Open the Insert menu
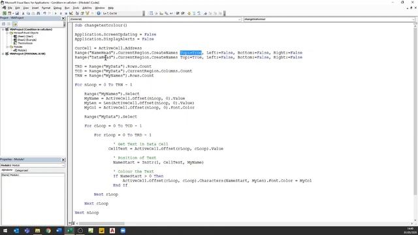 click(x=35, y=8)
